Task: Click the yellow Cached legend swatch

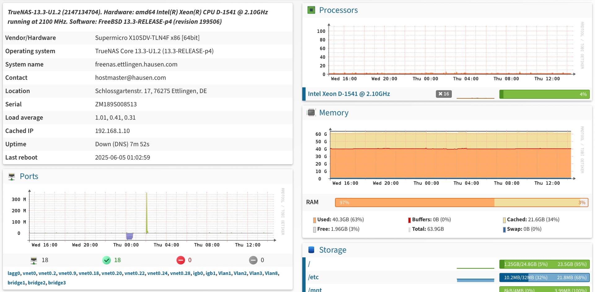Action: tap(504, 220)
